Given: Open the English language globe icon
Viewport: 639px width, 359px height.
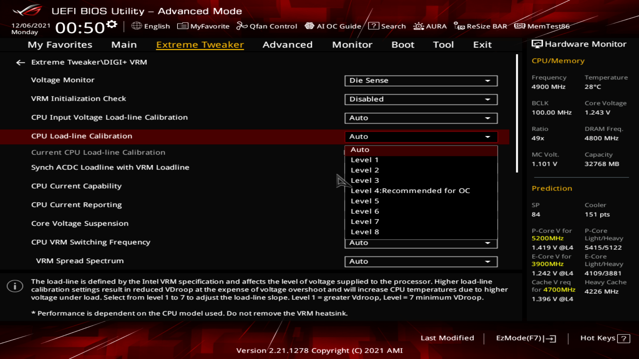Looking at the screenshot, I should tap(136, 26).
